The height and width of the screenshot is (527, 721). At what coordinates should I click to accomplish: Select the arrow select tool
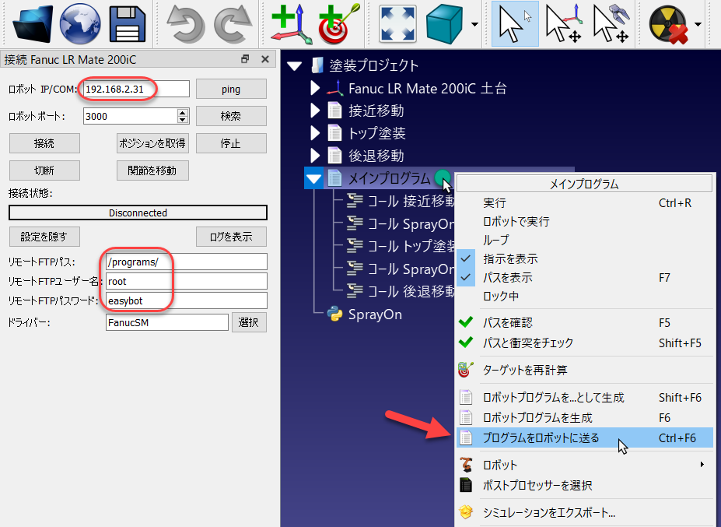pyautogui.click(x=515, y=24)
